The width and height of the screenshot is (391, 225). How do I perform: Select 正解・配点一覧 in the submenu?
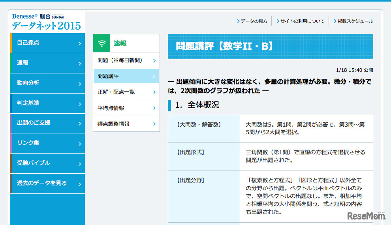coord(126,92)
